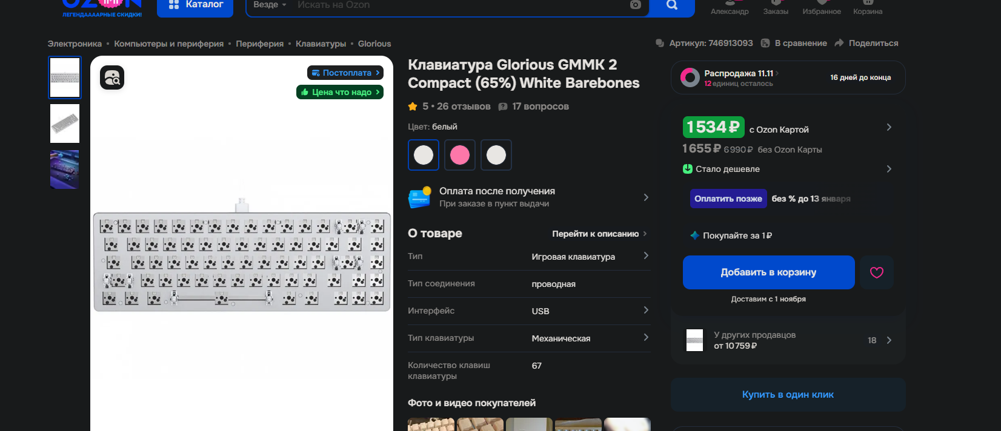This screenshot has width=1001, height=431.
Task: Click Доставим с 1 ноября text
Action: [768, 299]
